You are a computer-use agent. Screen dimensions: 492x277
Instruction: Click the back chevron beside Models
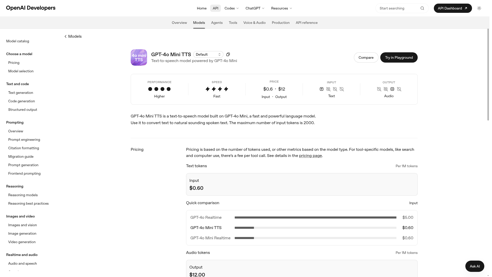pos(66,36)
